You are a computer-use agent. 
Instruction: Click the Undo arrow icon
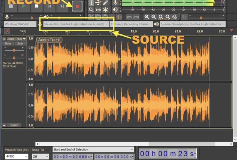[129, 17]
